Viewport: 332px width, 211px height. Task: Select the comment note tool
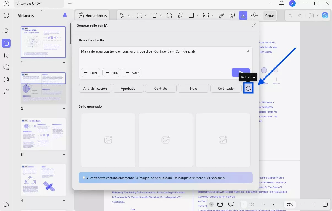(169, 15)
